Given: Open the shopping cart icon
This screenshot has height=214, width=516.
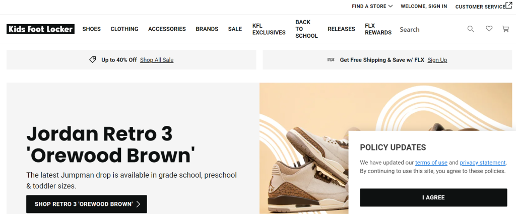Looking at the screenshot, I should [505, 29].
